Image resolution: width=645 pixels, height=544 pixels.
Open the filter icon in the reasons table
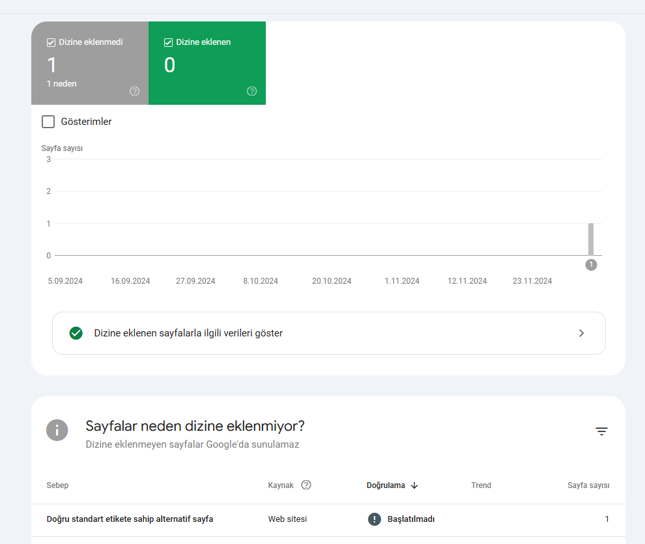(x=601, y=431)
